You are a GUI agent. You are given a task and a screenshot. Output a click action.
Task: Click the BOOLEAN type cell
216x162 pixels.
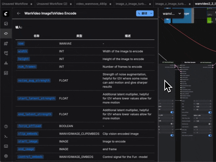[66, 126]
